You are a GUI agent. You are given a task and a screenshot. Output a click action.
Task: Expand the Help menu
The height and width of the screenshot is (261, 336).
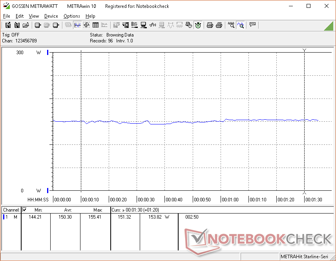click(90, 16)
